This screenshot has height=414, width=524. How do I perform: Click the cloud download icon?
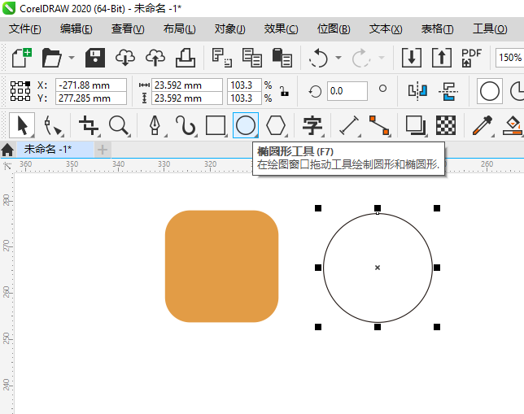tap(125, 58)
